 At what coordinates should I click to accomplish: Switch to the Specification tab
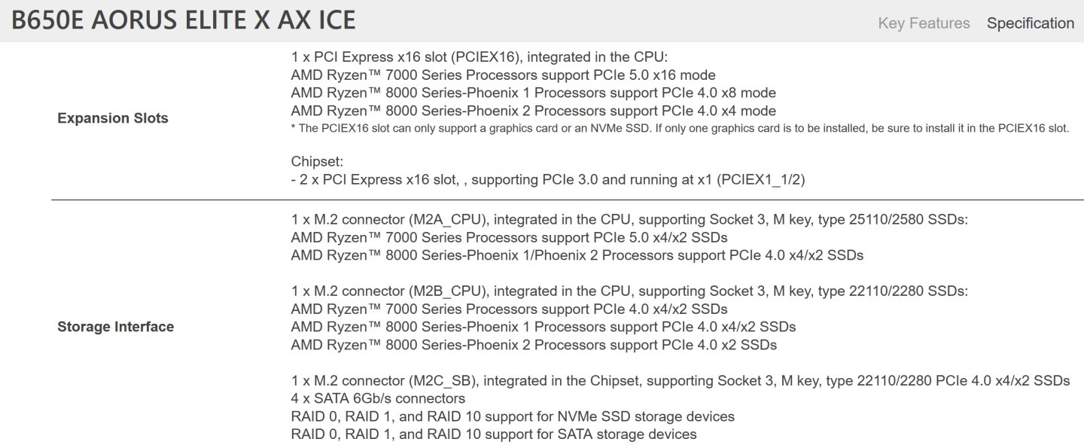pyautogui.click(x=1030, y=23)
